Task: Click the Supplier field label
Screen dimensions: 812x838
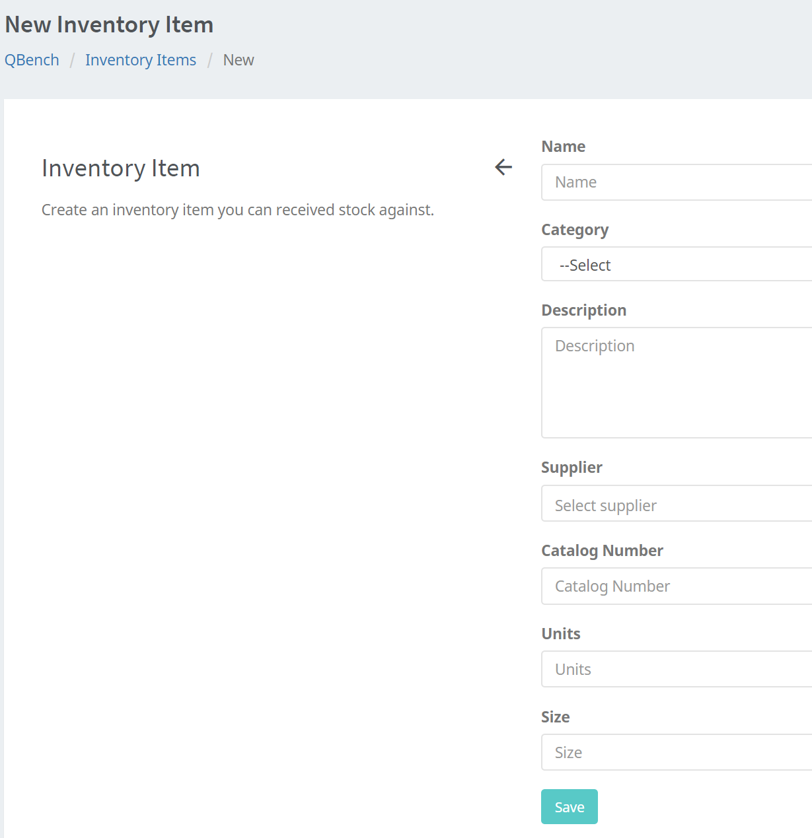Action: (x=572, y=467)
